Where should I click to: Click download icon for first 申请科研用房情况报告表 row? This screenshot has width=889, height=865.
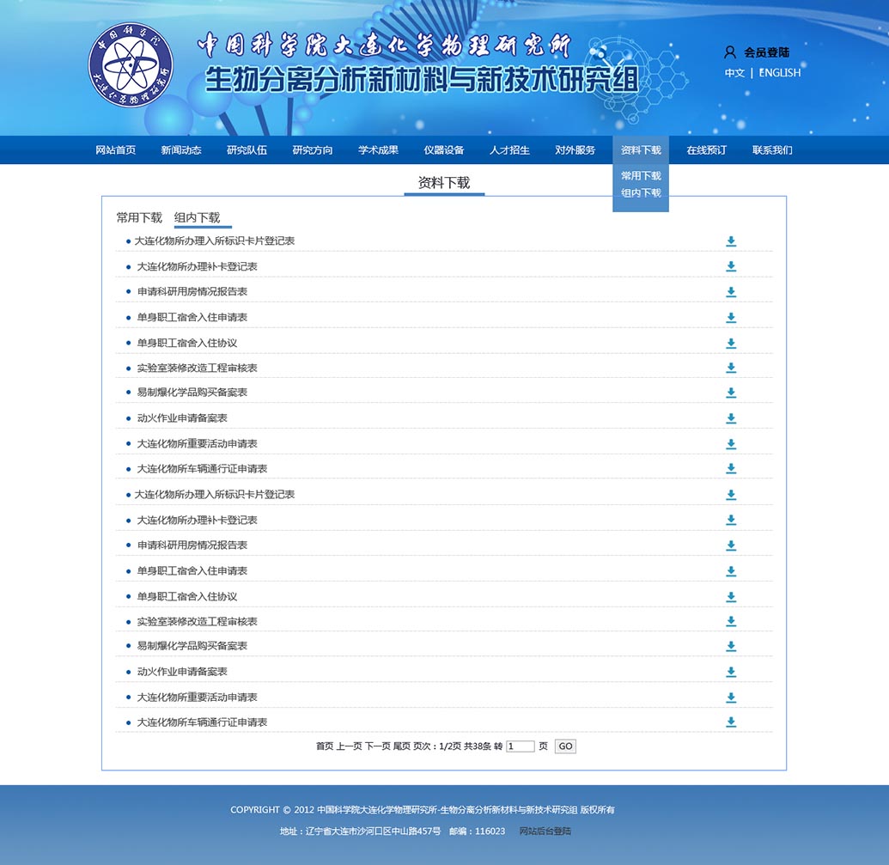[x=731, y=292]
